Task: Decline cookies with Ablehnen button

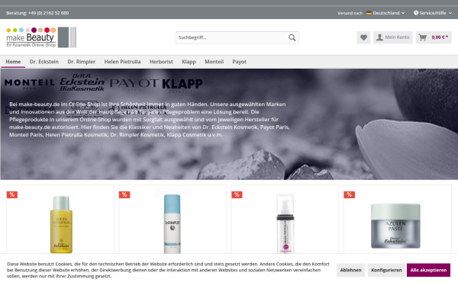Action: [350, 270]
